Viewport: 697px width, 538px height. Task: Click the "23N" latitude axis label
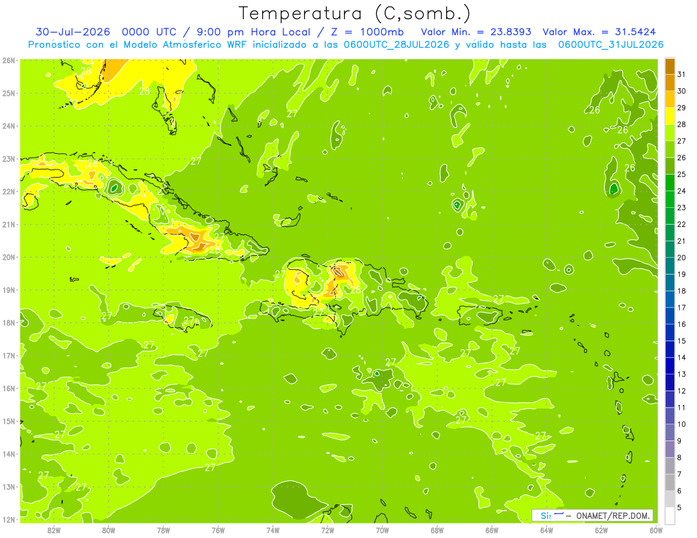click(x=8, y=158)
